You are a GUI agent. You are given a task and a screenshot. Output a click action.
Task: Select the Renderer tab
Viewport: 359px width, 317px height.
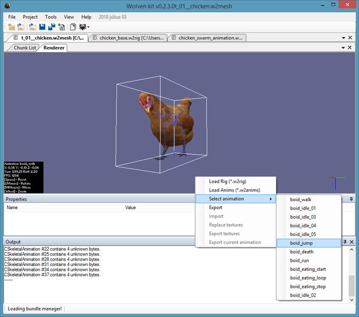tap(54, 48)
